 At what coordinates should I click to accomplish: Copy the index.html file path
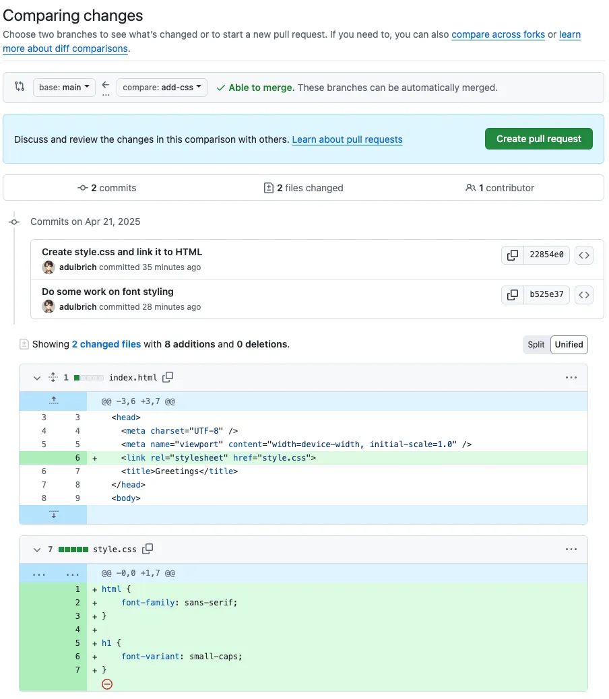coord(168,377)
